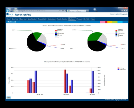This screenshot has height=108, width=134.
Task: Go back with the browser back arrow
Action: tap(7, 11)
